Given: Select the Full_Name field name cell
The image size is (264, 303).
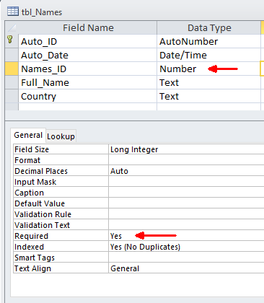Looking at the screenshot, I should coord(88,82).
